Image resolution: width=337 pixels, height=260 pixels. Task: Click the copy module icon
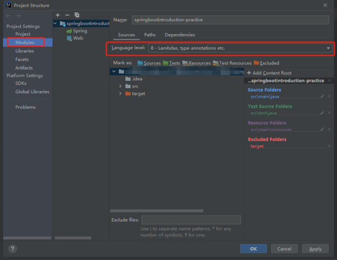click(x=77, y=15)
